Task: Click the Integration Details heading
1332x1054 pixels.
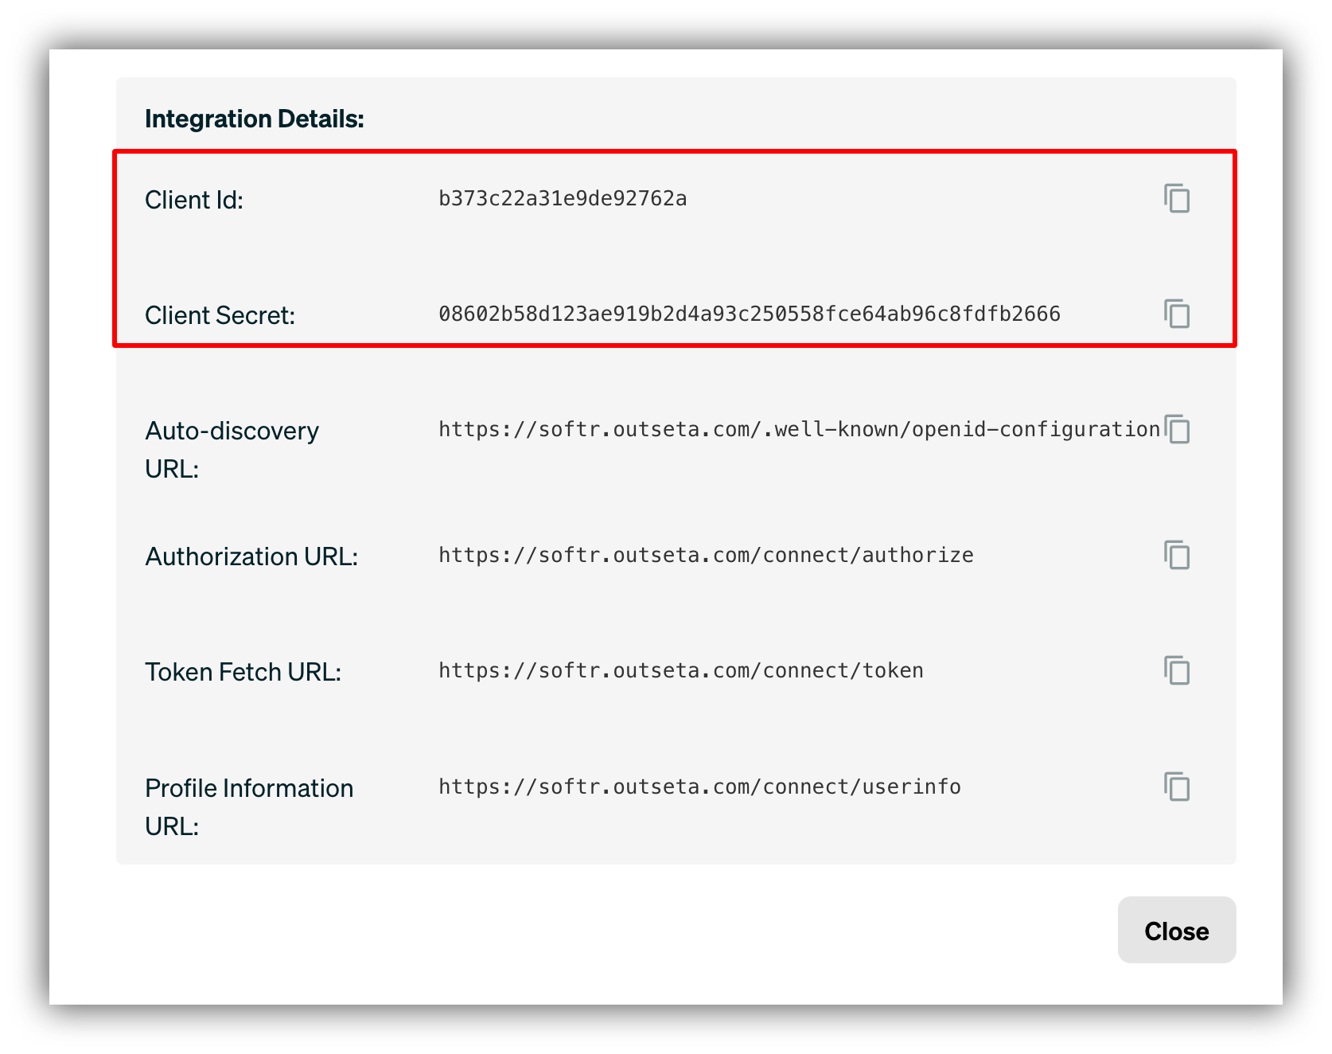Action: 255,118
